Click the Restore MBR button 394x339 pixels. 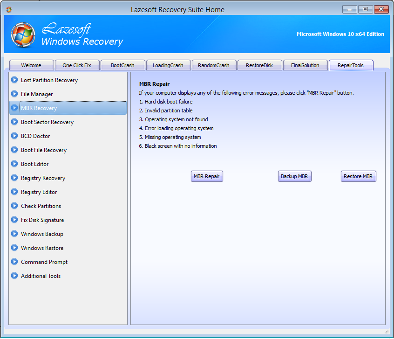pyautogui.click(x=358, y=176)
